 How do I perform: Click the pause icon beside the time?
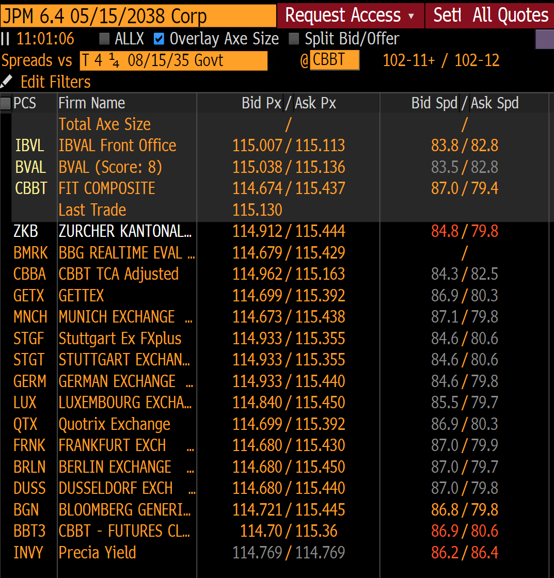tap(5, 39)
